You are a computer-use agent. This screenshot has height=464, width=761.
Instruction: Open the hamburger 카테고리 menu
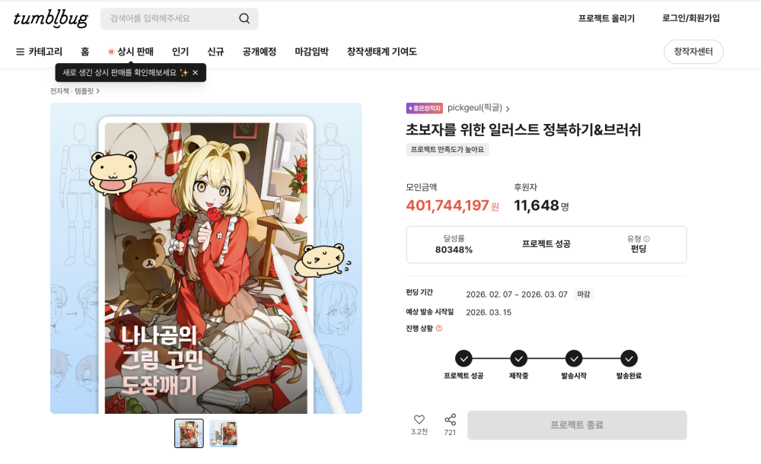click(x=40, y=52)
